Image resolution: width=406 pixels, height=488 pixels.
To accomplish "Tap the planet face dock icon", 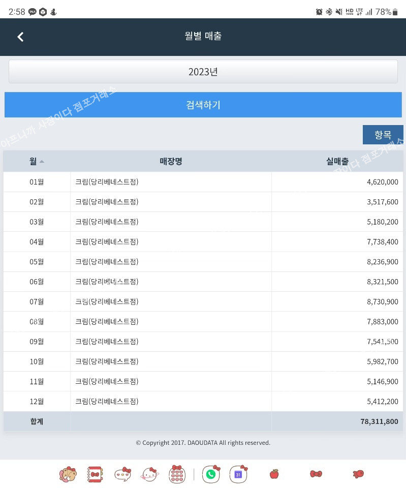I will click(x=149, y=474).
